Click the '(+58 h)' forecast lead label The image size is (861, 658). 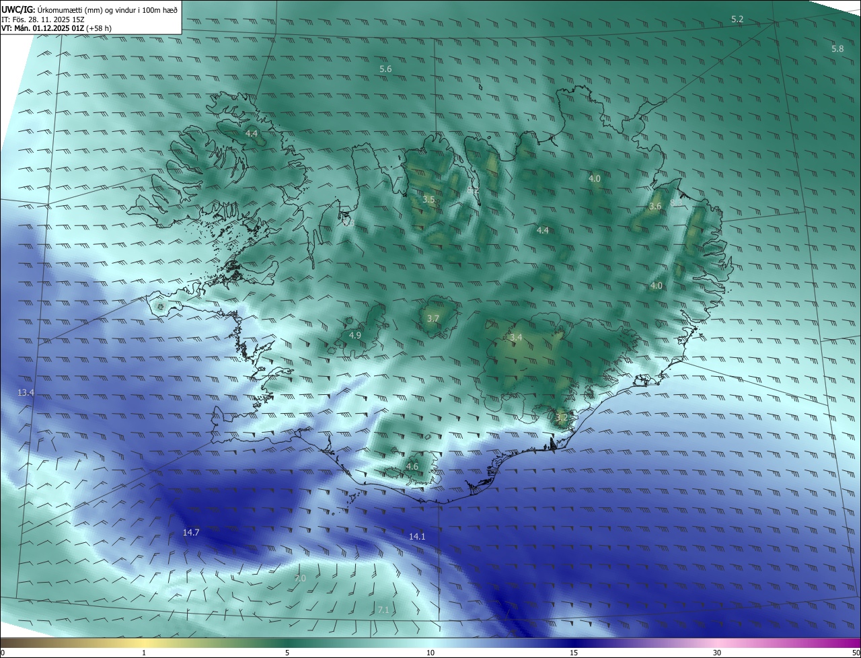[x=99, y=29]
